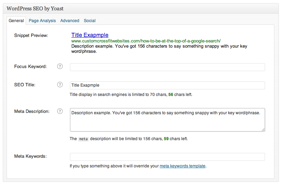Focus the Focus Keyword input field
This screenshot has width=282, height=185.
click(x=167, y=67)
